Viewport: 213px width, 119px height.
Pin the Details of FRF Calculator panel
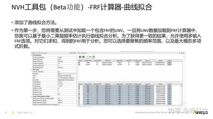[72, 53]
